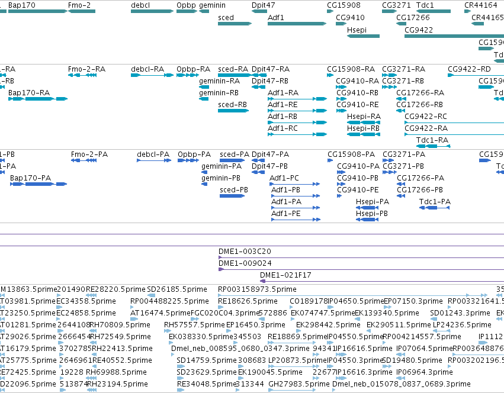Click the LP24236.5prime EST feature
Image resolution: width=504 pixels, height=393 pixels.
[442, 331]
